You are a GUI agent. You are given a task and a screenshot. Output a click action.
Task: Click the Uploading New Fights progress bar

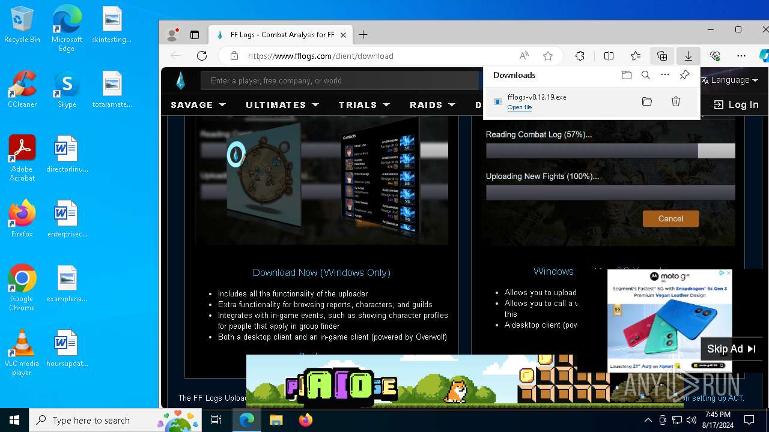(610, 192)
